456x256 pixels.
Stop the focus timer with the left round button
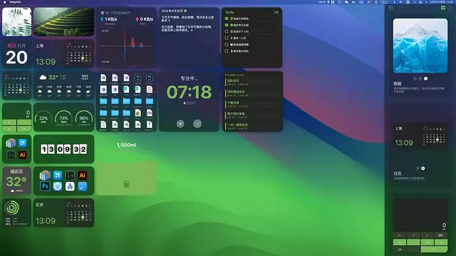[180, 123]
